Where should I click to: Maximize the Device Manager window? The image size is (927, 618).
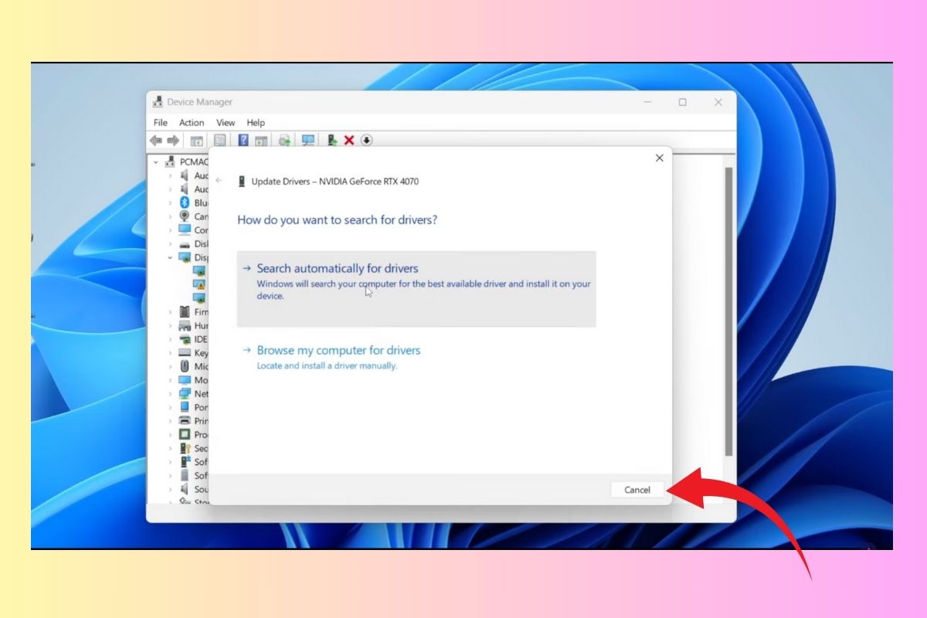click(x=683, y=102)
